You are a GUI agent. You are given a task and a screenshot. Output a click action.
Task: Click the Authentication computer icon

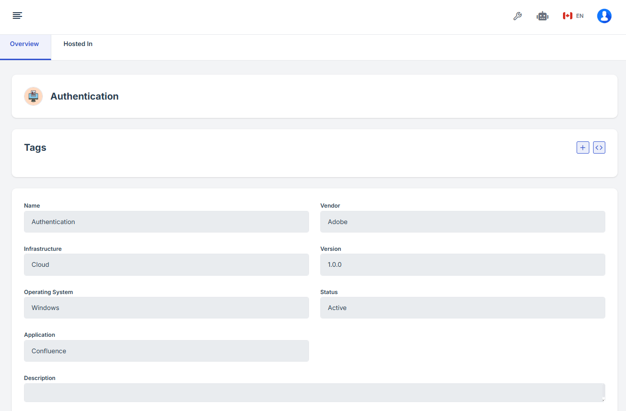pos(33,96)
